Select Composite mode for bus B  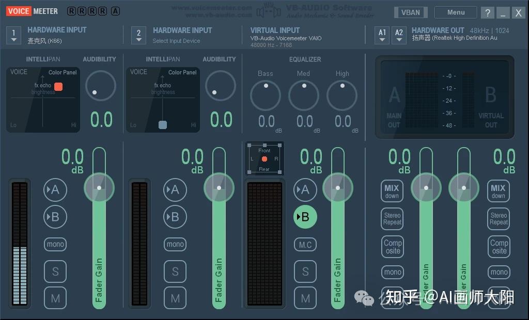click(499, 247)
